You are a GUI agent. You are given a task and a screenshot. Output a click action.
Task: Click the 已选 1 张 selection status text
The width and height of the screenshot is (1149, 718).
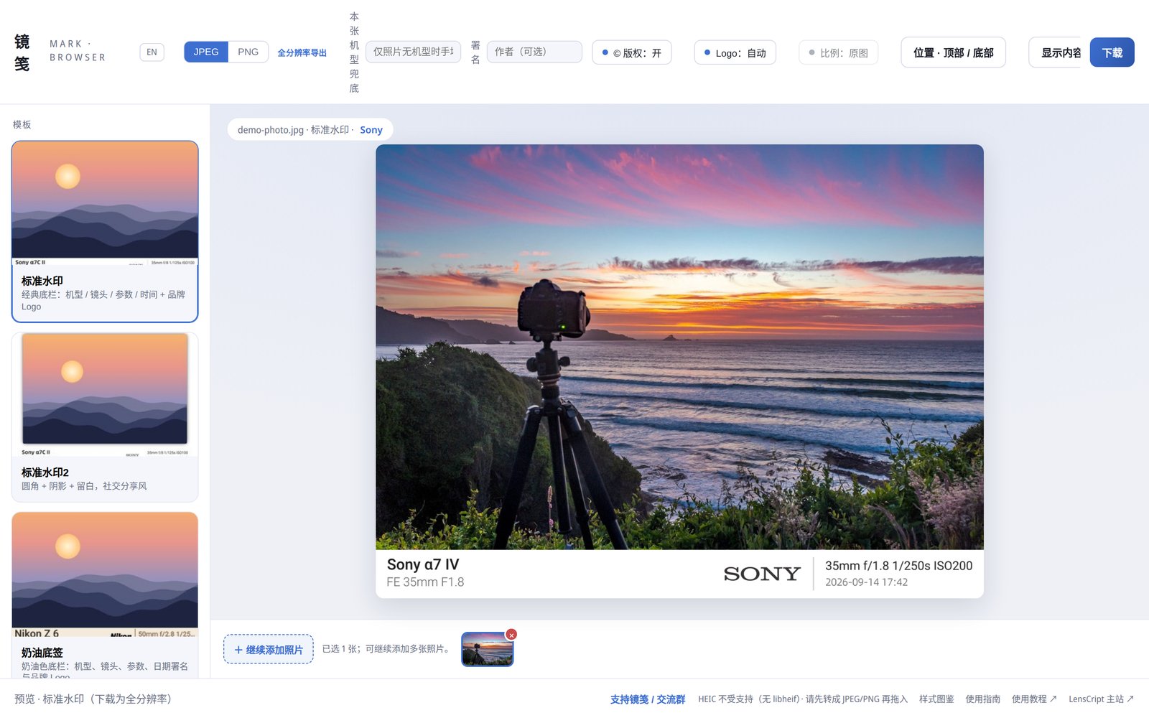pyautogui.click(x=386, y=649)
